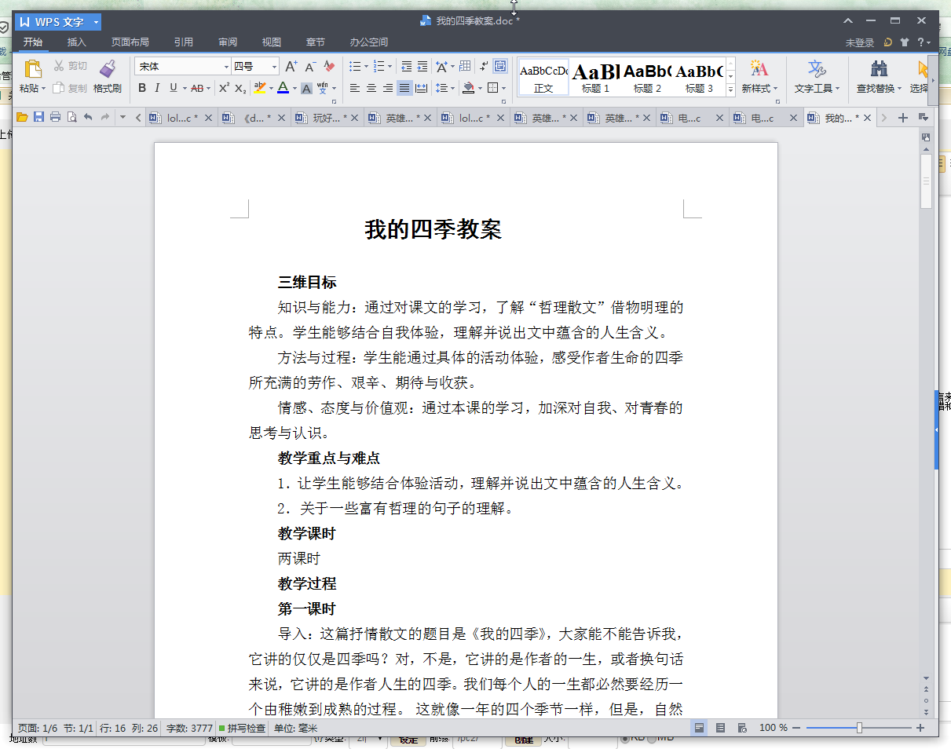Click the 100 % zoom level
951x749 pixels.
coord(773,728)
